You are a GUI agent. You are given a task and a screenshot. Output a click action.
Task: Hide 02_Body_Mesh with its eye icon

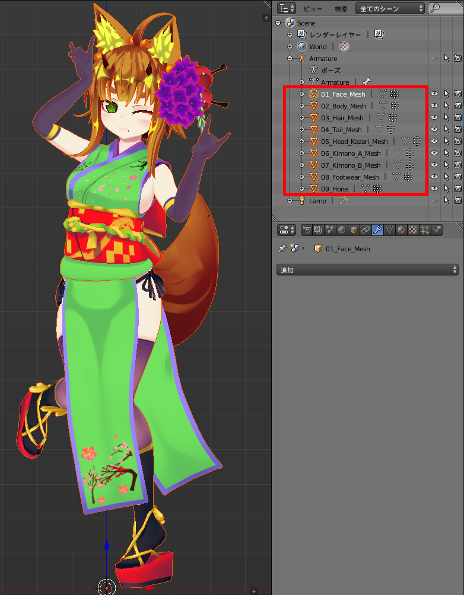click(x=434, y=106)
